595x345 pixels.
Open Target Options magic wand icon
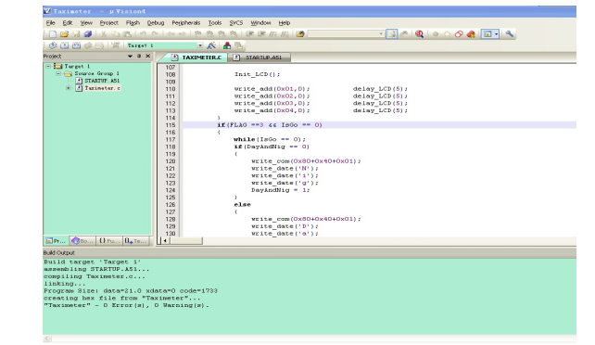(x=211, y=45)
